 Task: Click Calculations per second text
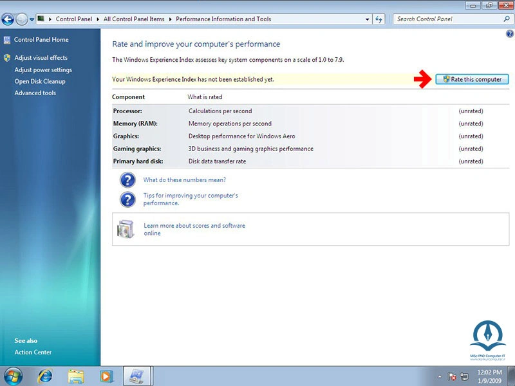(220, 111)
